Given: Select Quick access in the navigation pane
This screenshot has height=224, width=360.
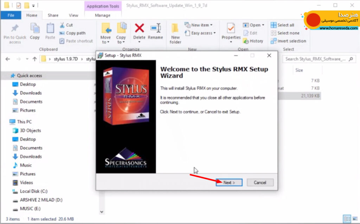Looking at the screenshot, I should tap(30, 76).
